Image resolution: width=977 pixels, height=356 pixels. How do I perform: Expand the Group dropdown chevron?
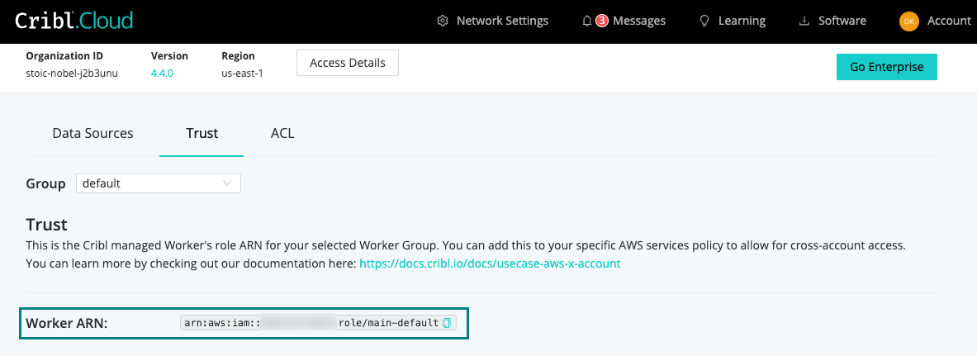tap(227, 183)
